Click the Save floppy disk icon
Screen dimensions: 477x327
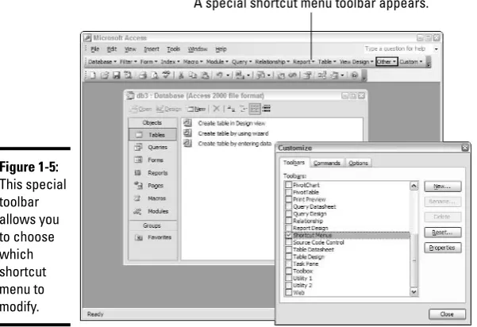116,75
